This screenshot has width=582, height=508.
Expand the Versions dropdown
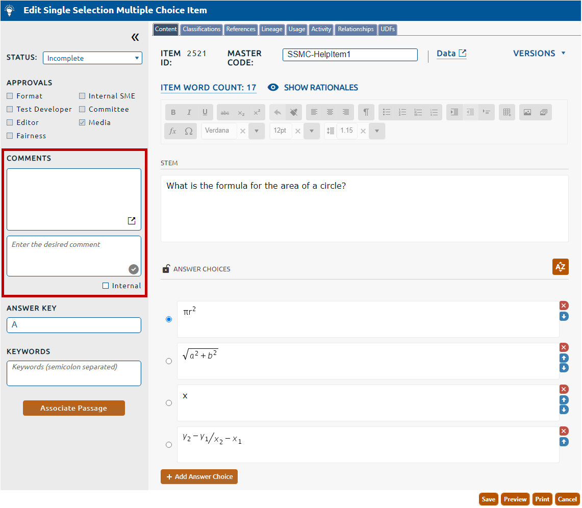(x=539, y=53)
